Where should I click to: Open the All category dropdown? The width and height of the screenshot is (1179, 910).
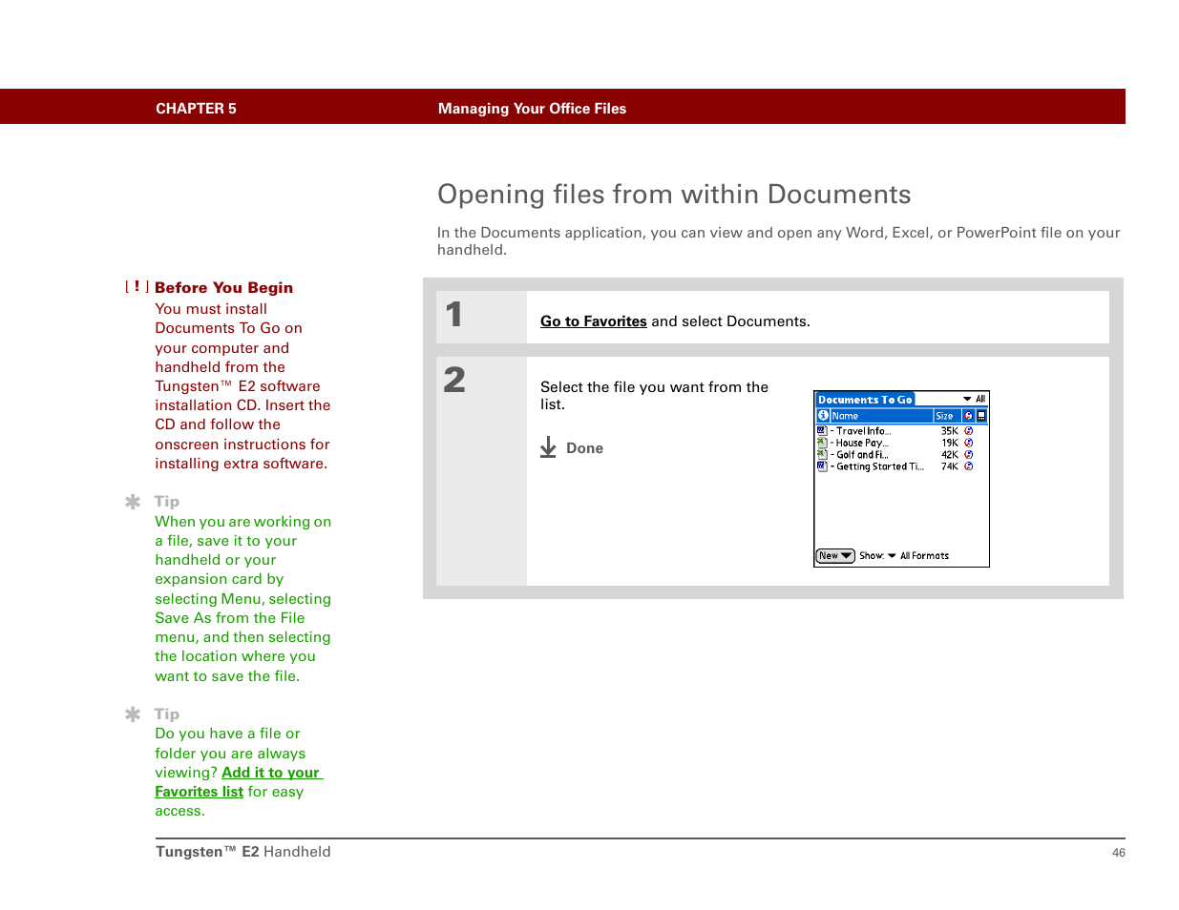point(974,399)
